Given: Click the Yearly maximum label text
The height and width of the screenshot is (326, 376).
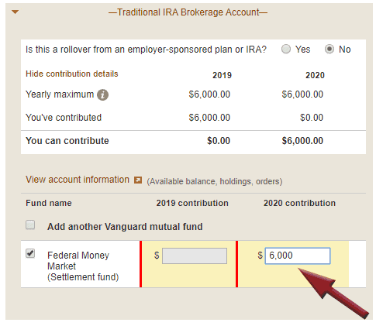Looking at the screenshot, I should tap(60, 94).
